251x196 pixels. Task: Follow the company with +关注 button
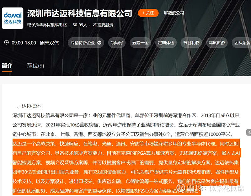[x=148, y=13]
